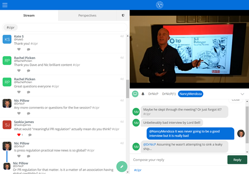Select the NancyMendoza conversation tab
The width and height of the screenshot is (249, 174).
[x=190, y=94]
